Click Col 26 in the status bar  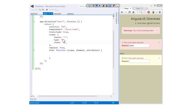coord(84,103)
